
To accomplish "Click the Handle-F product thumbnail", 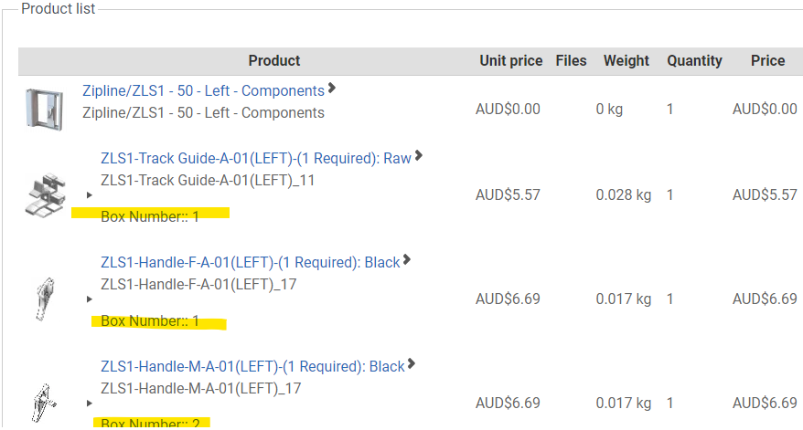I will pyautogui.click(x=45, y=299).
